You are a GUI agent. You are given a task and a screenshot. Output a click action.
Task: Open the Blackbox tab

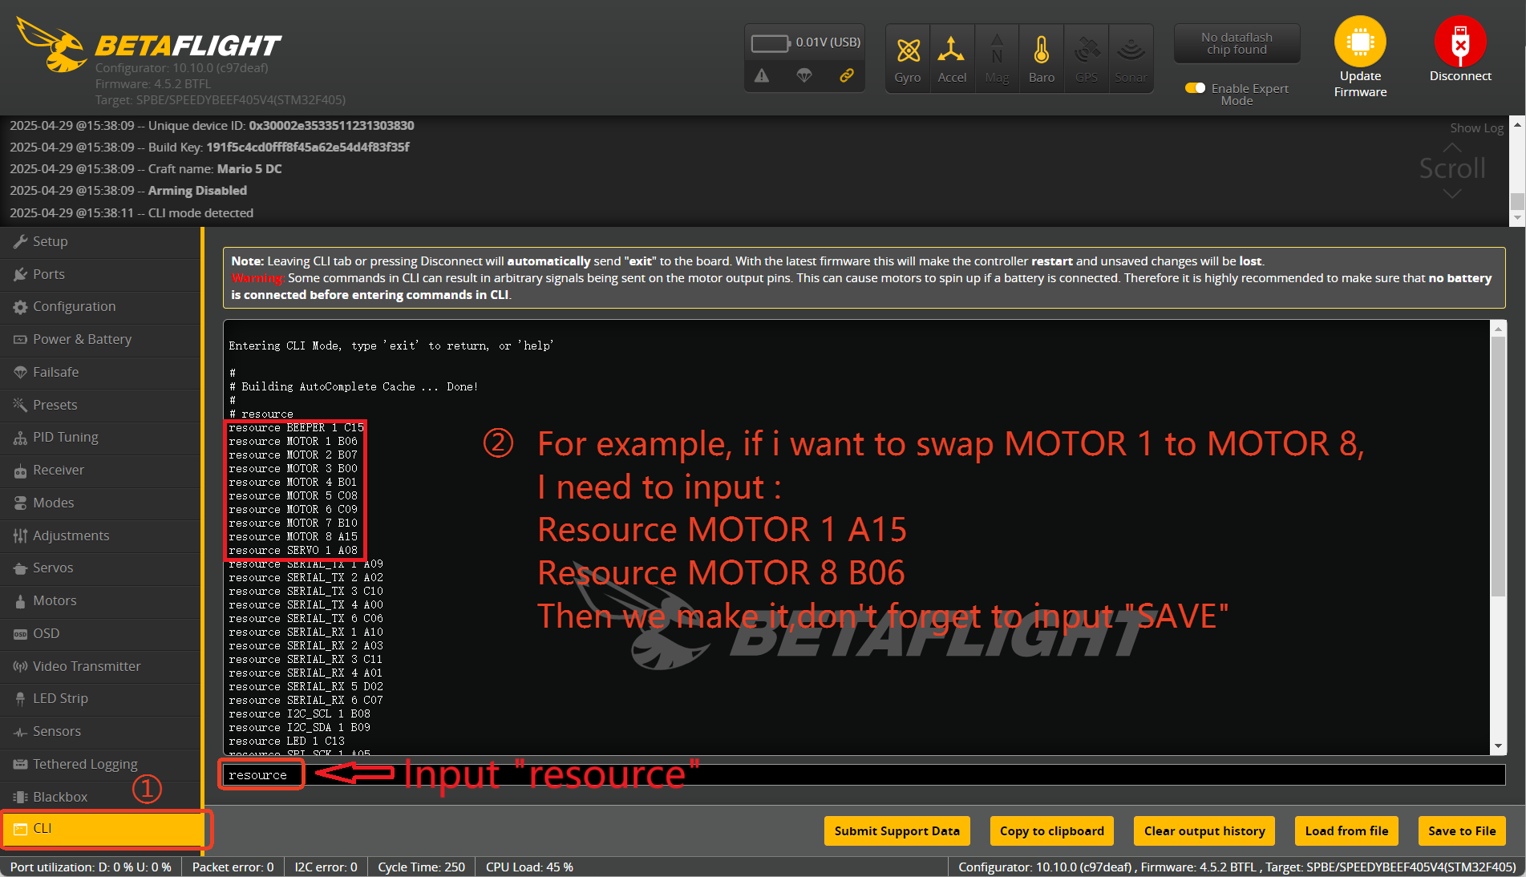point(100,797)
